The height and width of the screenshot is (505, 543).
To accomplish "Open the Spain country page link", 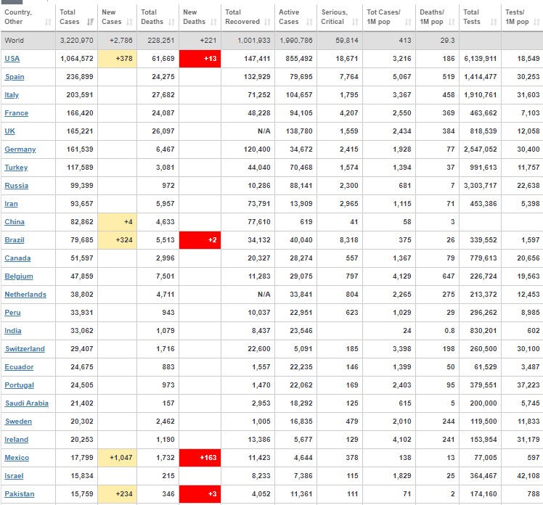I will 15,77.
